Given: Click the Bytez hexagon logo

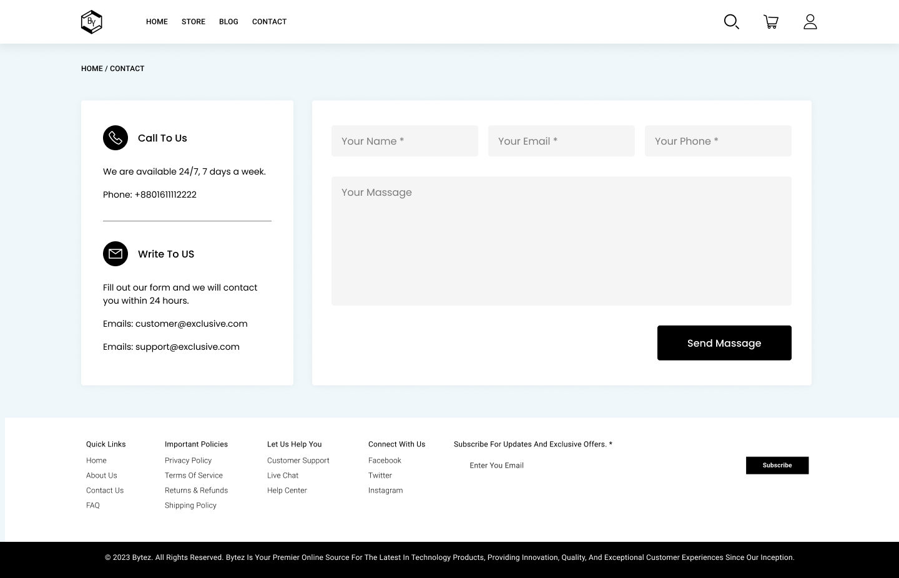Looking at the screenshot, I should click(92, 22).
